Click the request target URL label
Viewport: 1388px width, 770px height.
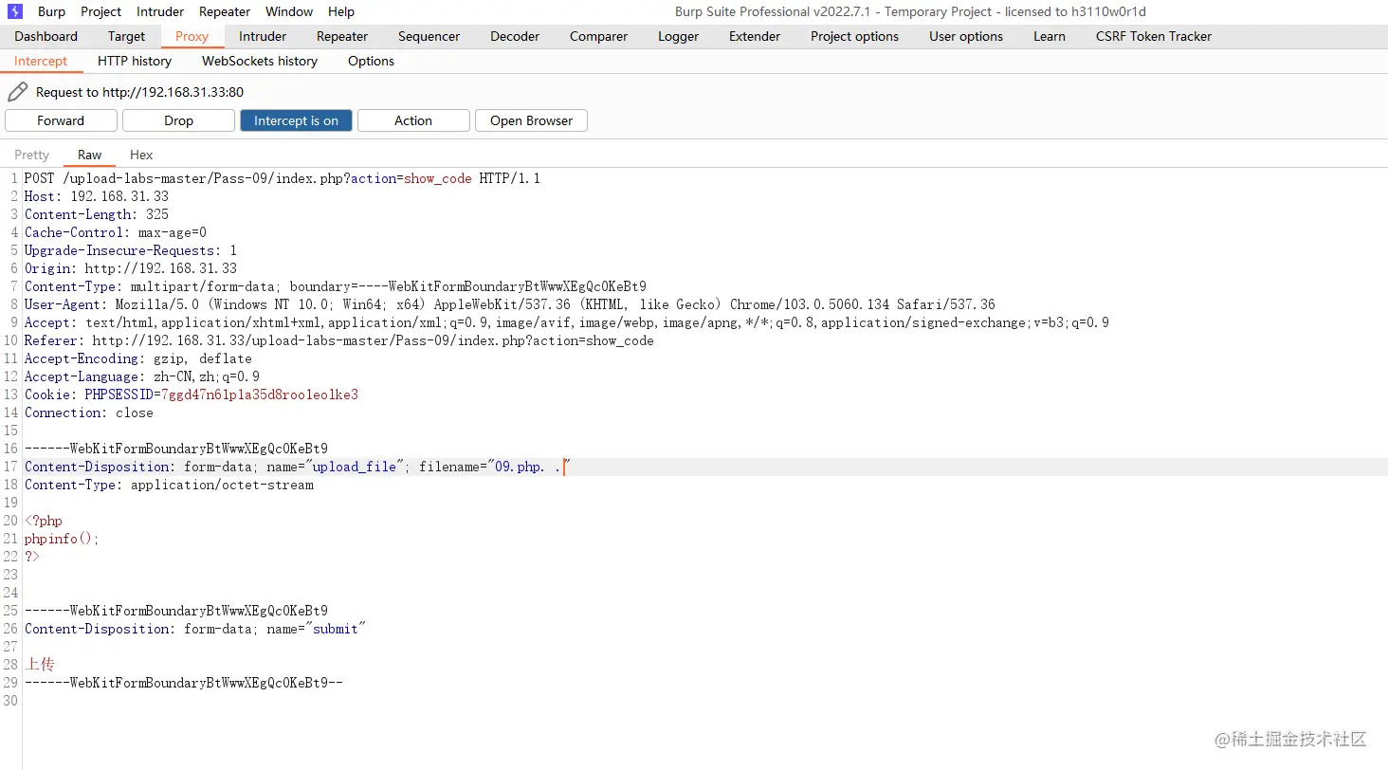[x=139, y=92]
